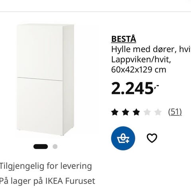The height and width of the screenshot is (191, 191).
Task: Click the Lappviken/hvit variant text
Action: pyautogui.click(x=141, y=60)
